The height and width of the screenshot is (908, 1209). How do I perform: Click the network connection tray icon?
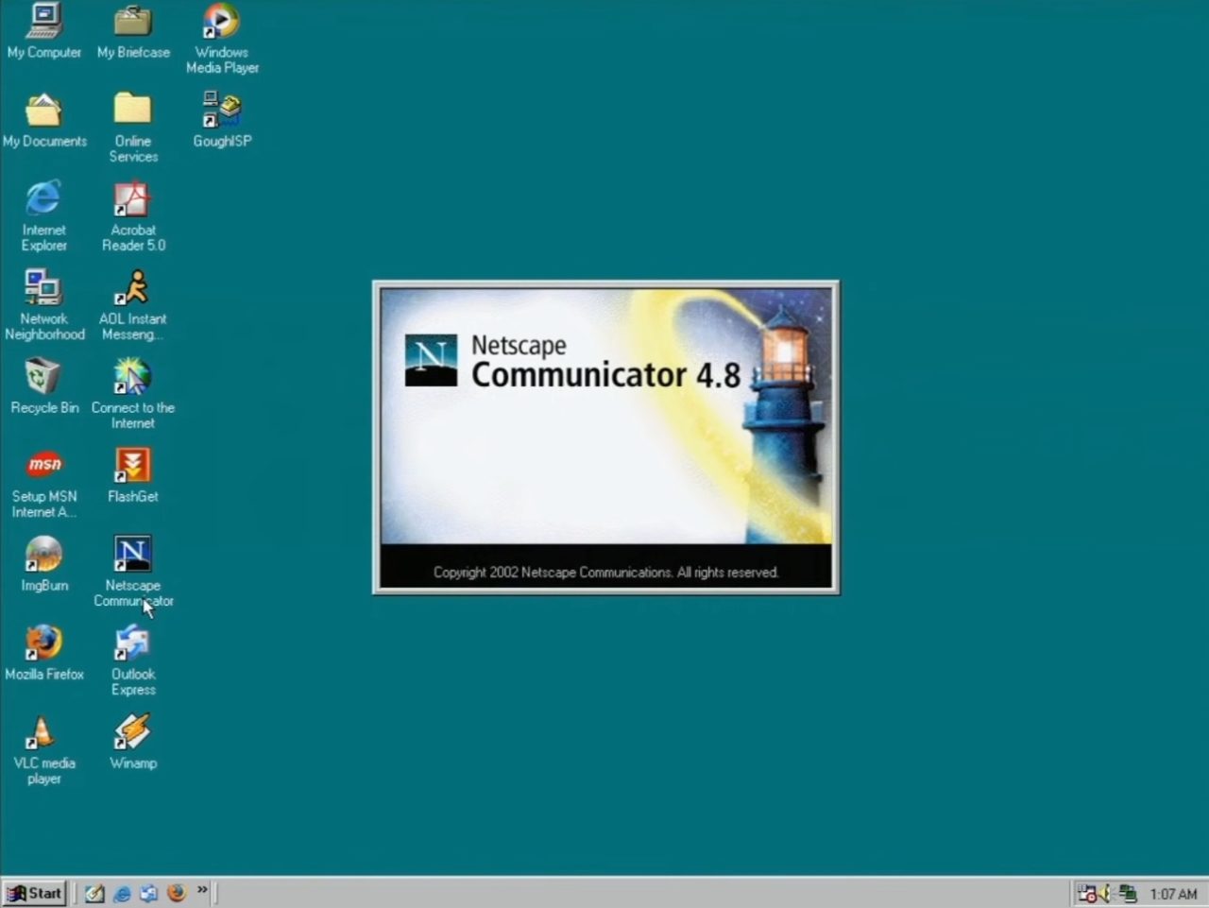point(1127,893)
